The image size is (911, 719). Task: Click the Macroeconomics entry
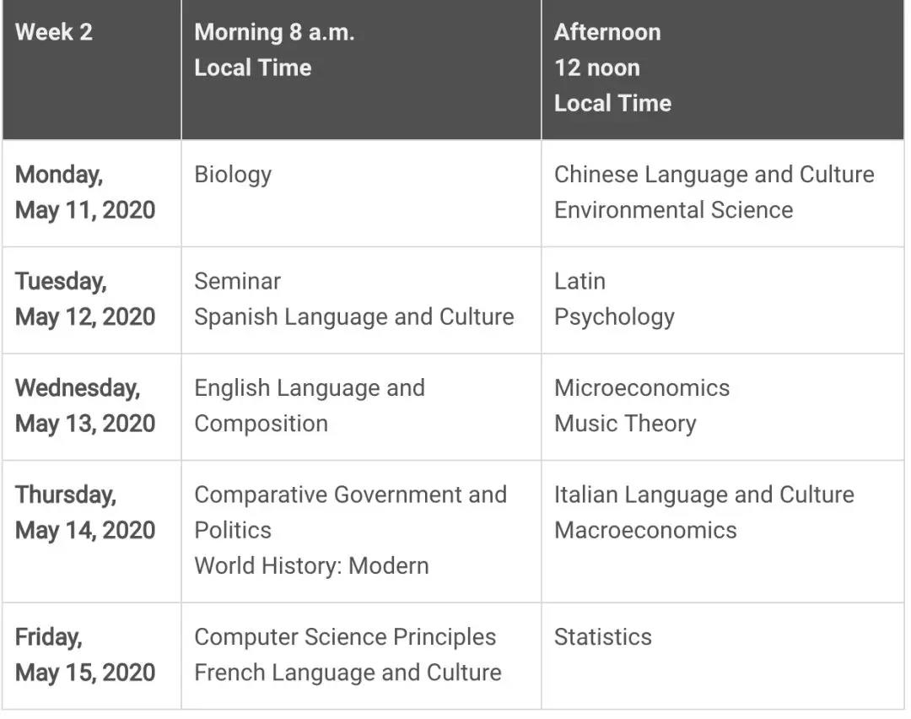coord(645,530)
